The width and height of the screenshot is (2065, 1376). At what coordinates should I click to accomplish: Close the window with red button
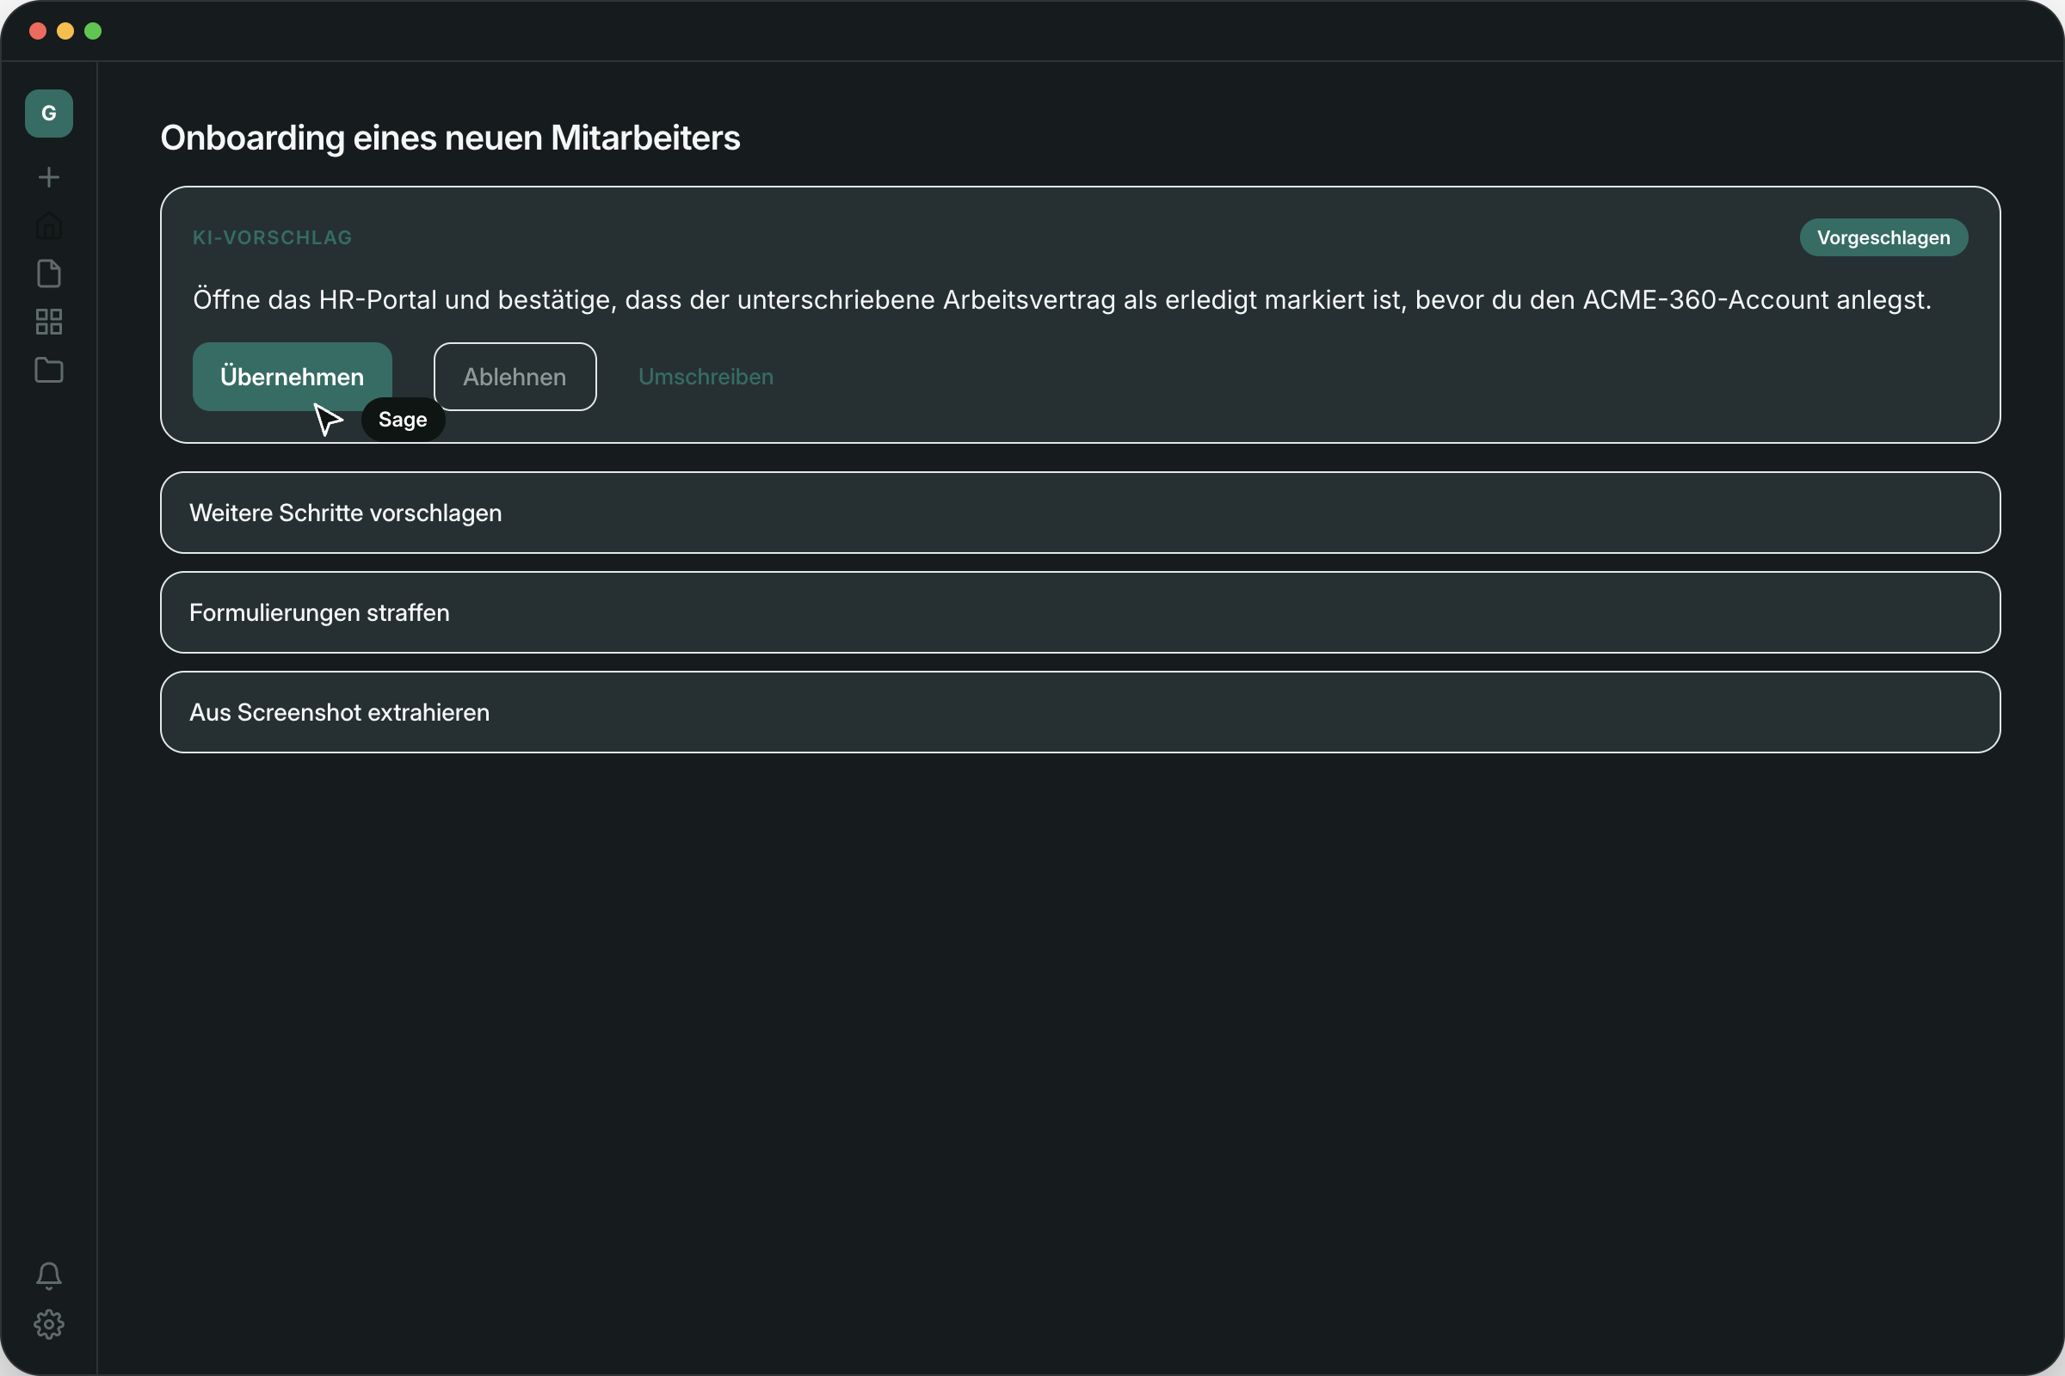38,32
